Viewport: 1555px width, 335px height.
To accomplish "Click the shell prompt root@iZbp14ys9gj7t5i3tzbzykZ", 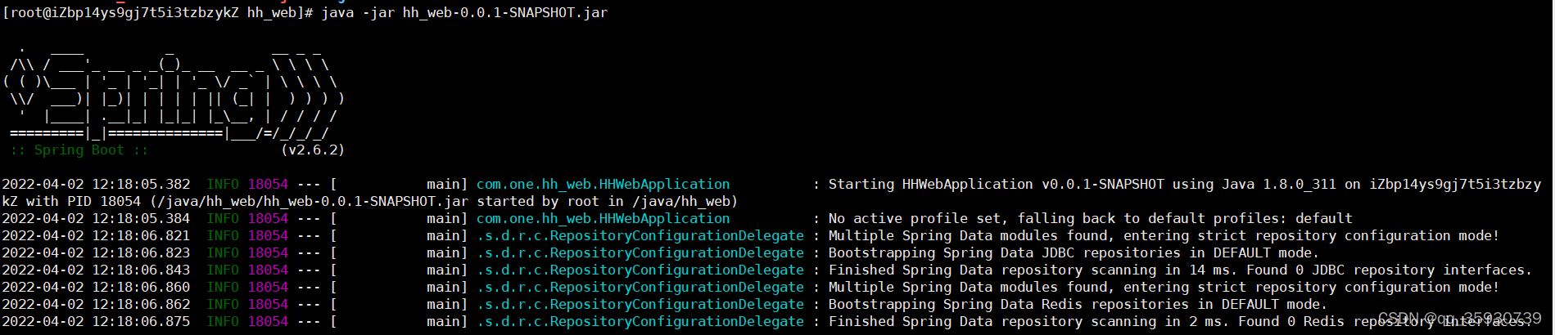I will (124, 12).
